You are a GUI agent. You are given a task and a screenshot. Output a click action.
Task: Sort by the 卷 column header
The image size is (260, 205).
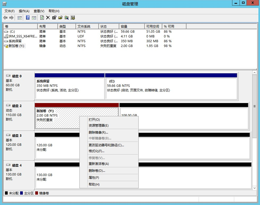(21, 26)
